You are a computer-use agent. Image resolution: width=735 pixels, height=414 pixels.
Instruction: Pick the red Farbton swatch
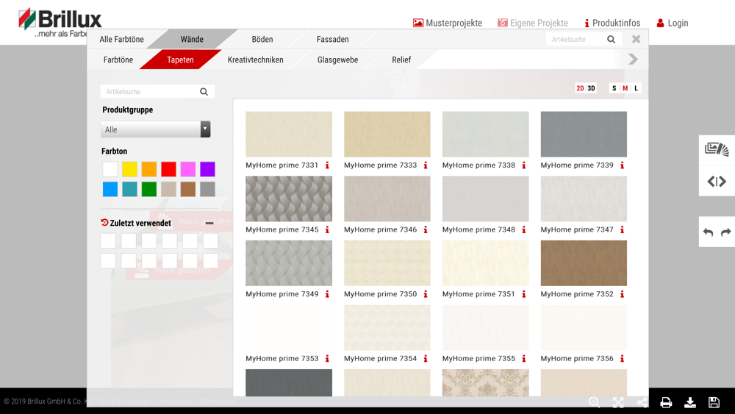click(169, 169)
